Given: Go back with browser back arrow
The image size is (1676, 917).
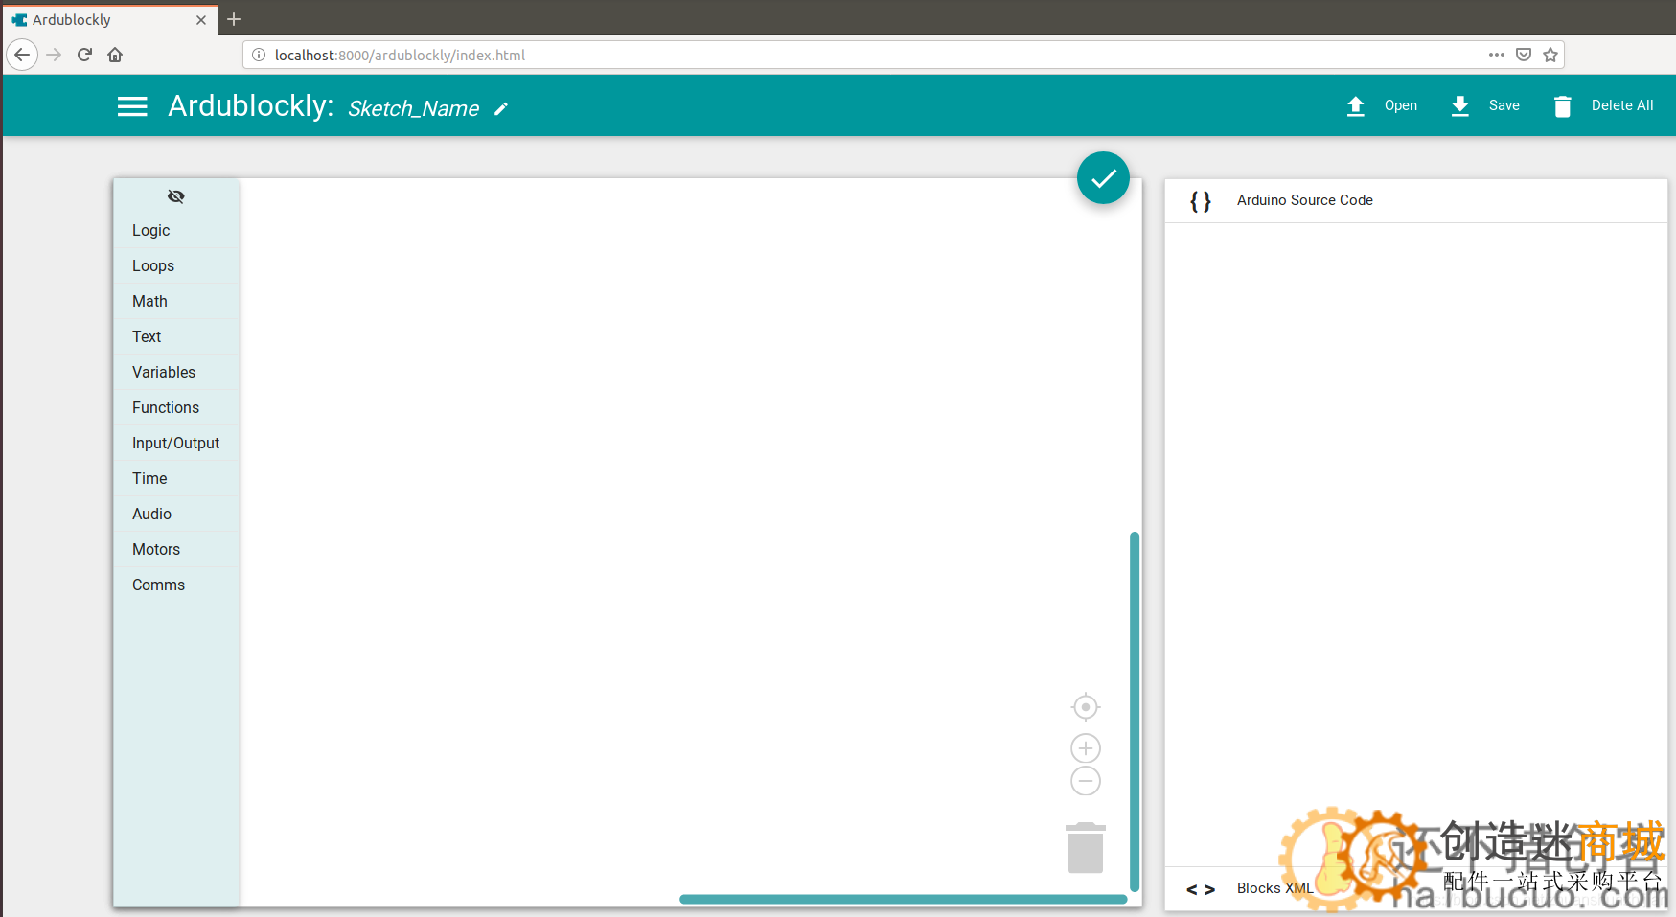Looking at the screenshot, I should pyautogui.click(x=22, y=55).
